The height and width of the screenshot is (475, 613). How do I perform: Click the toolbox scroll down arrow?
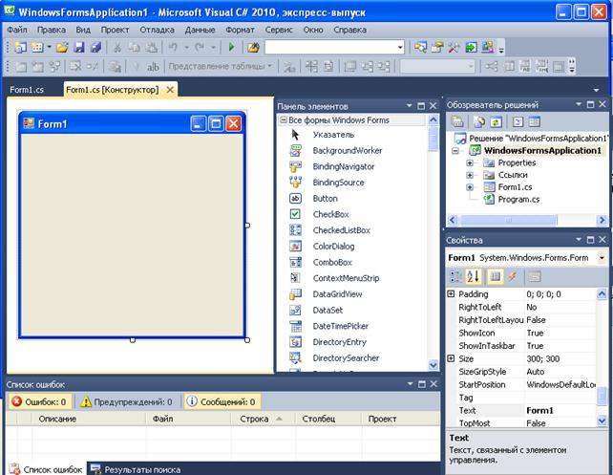(x=433, y=365)
